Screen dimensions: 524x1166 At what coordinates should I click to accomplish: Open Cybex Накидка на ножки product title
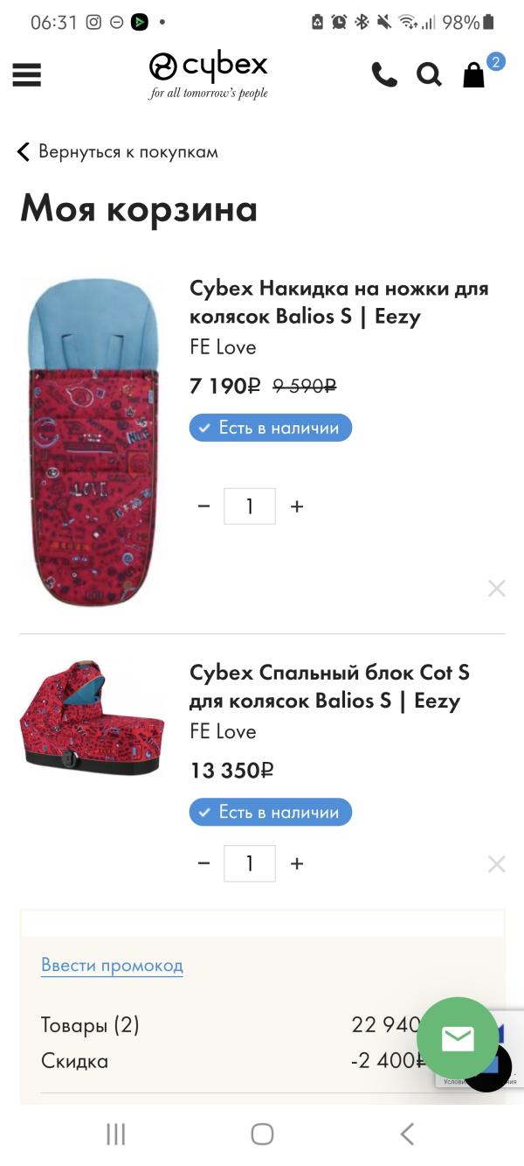pyautogui.click(x=339, y=302)
